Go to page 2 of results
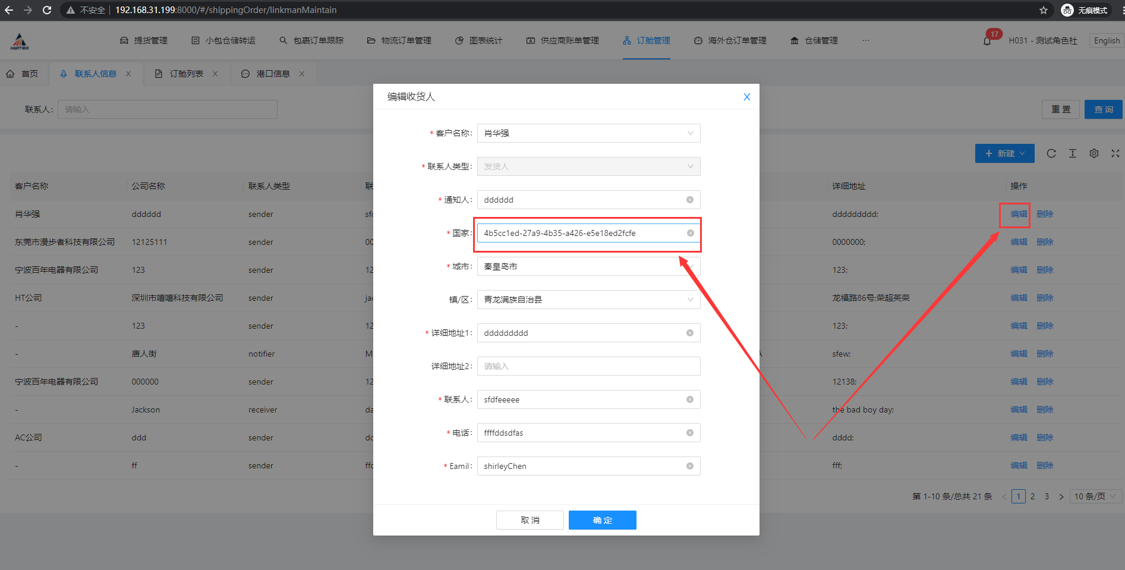 1033,496
